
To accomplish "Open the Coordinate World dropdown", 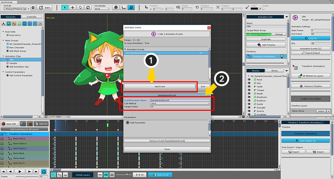I will (102, 9).
